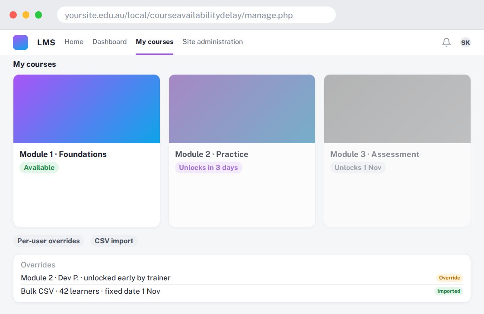Open Site administration

213,41
